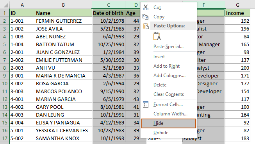
Task: Select row 13 header
Action: click(x=5, y=107)
